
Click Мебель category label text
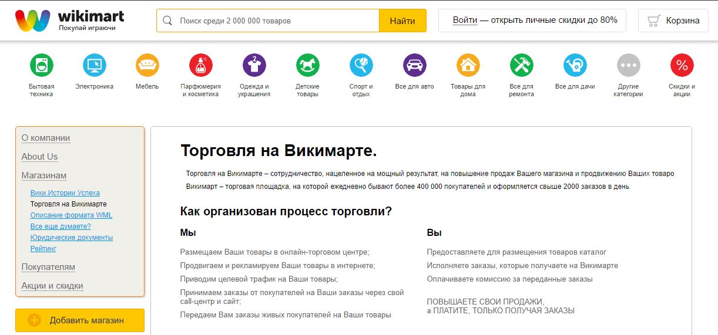[x=147, y=87]
